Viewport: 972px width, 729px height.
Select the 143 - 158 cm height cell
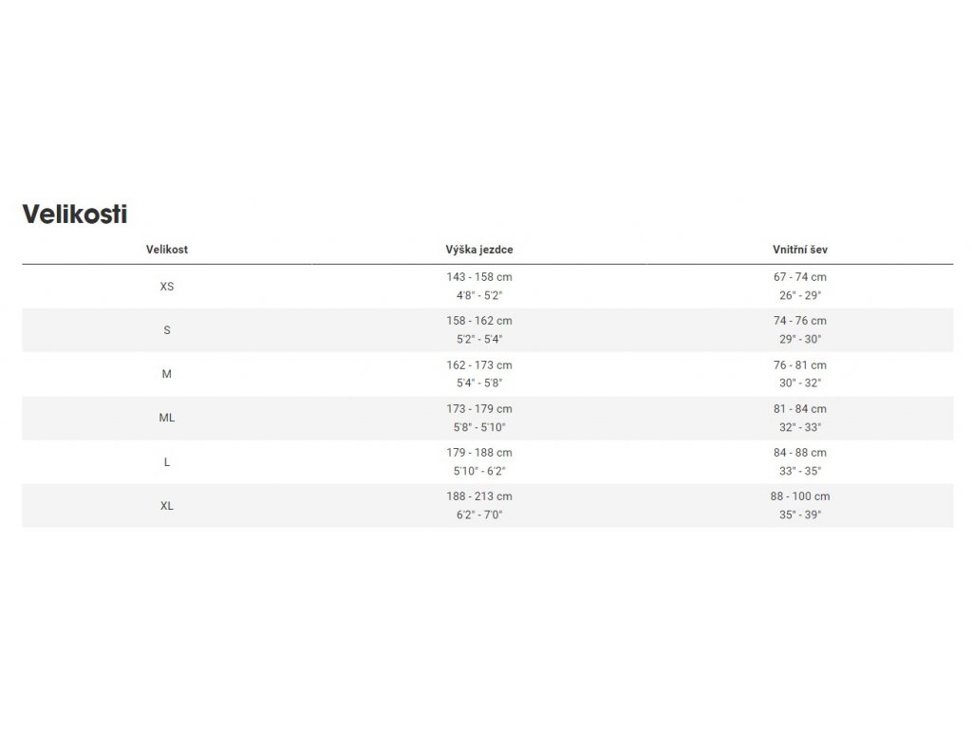click(479, 287)
